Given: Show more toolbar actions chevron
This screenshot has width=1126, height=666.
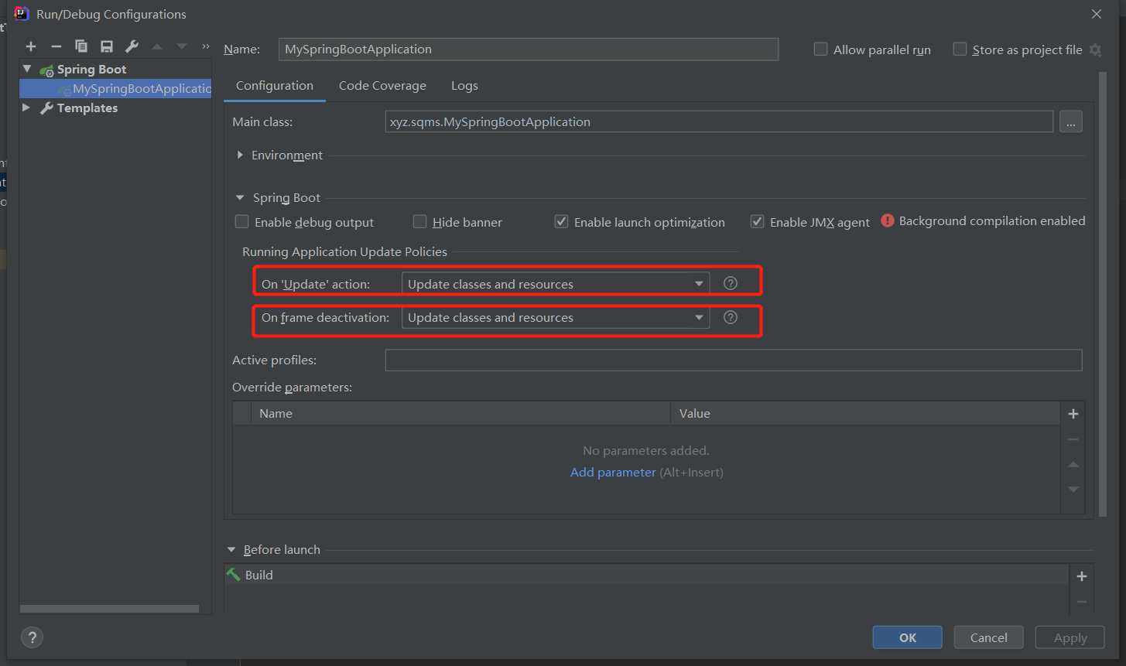Looking at the screenshot, I should click(206, 47).
